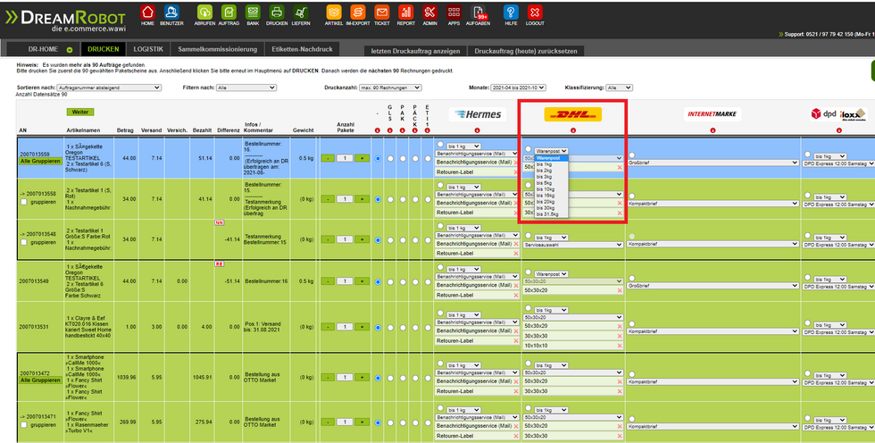Viewport: 875px width, 443px height.
Task: Open the REPORT chart icon
Action: click(x=405, y=12)
